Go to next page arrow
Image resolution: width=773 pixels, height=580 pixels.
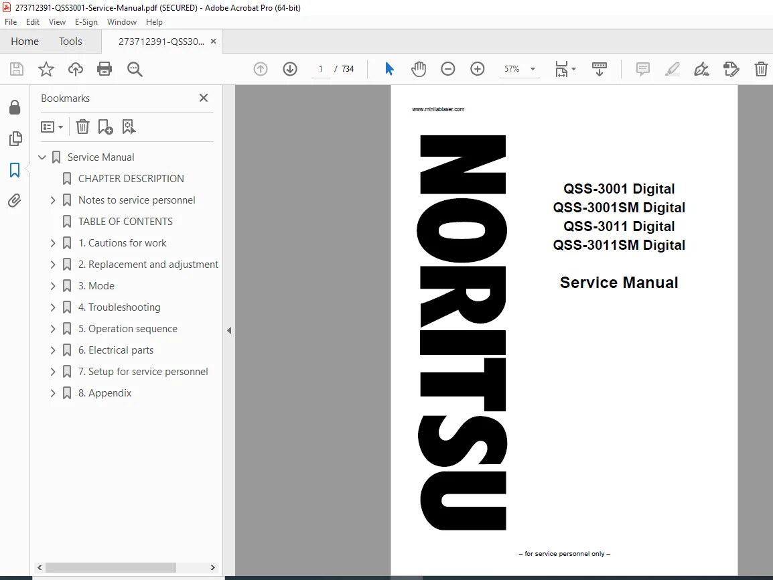click(x=290, y=69)
